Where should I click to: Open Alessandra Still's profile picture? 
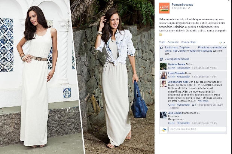[x=163, y=84]
